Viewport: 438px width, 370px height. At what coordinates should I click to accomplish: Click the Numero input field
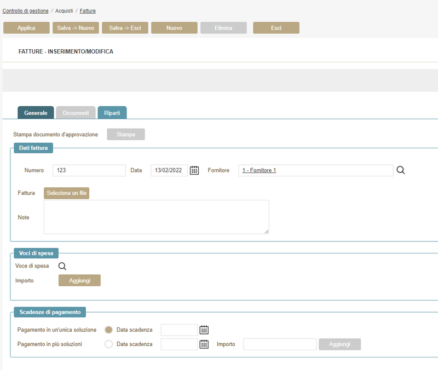pyautogui.click(x=89, y=170)
